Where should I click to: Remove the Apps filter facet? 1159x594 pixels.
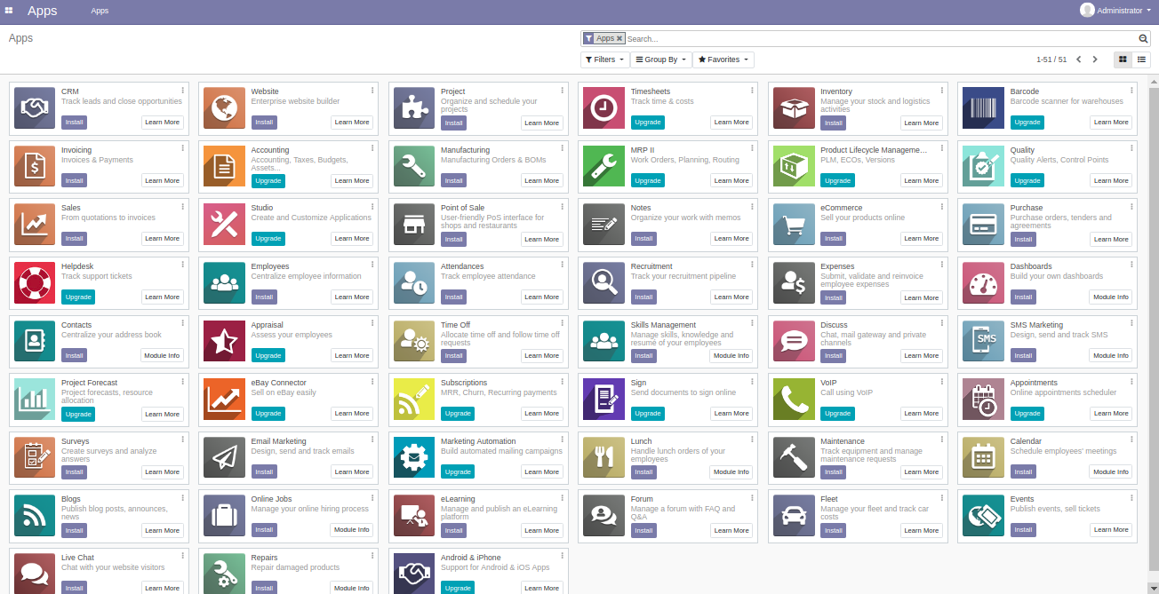[619, 38]
